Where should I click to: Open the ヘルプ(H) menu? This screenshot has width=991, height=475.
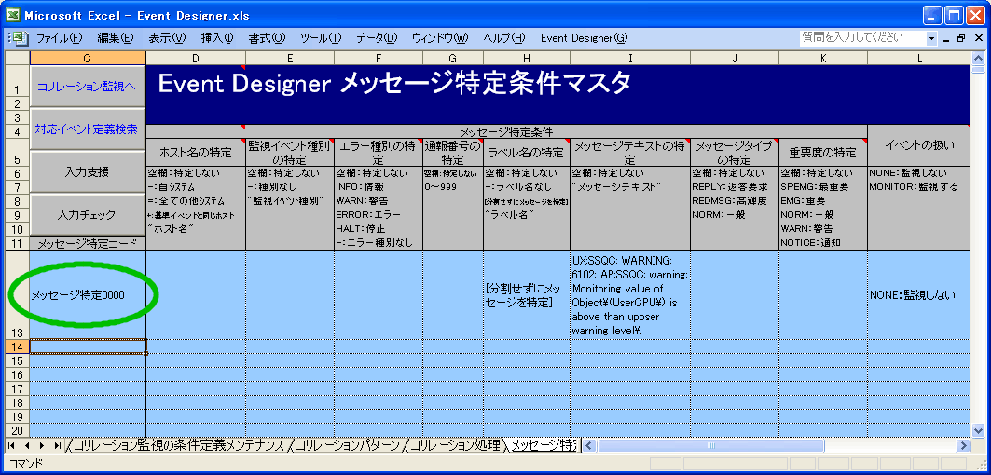[x=503, y=38]
